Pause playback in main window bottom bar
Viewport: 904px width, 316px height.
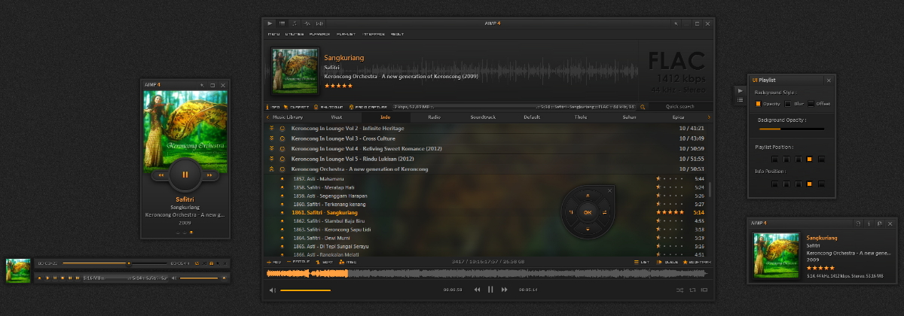point(490,289)
